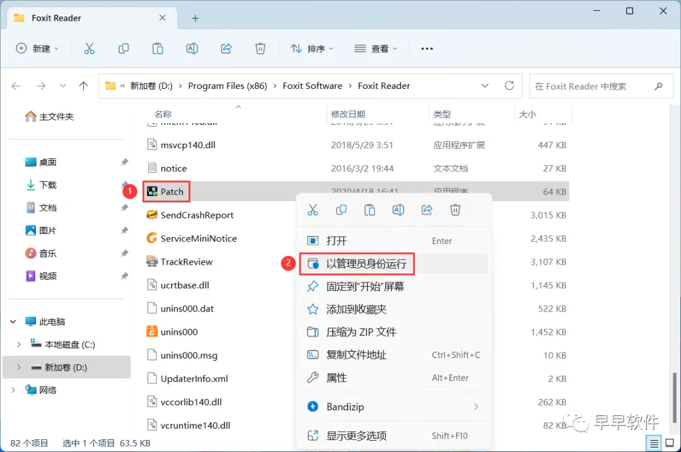Click Program Files (x86) in breadcrumb path
The height and width of the screenshot is (452, 681).
tap(228, 86)
